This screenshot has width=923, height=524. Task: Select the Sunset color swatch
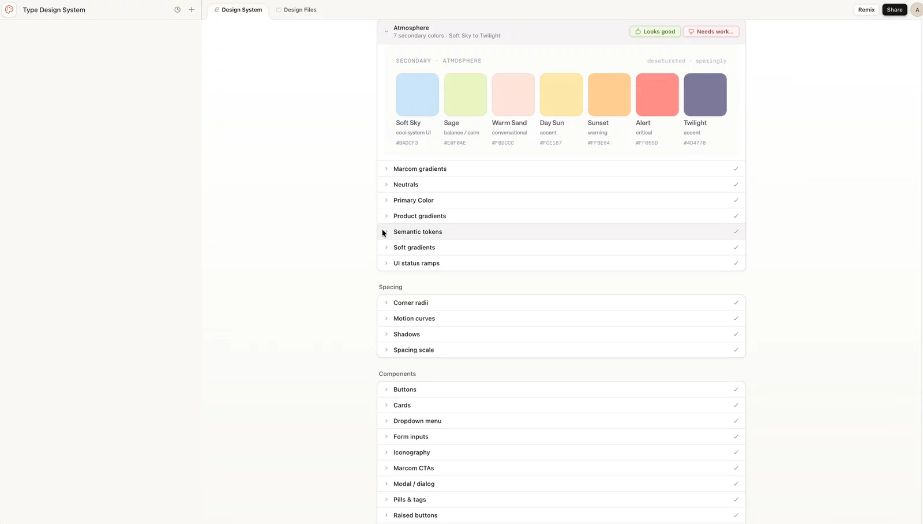tap(609, 95)
